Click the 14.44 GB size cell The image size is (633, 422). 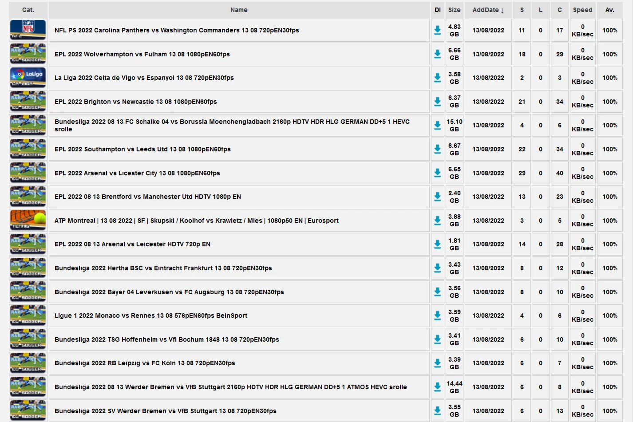454,387
